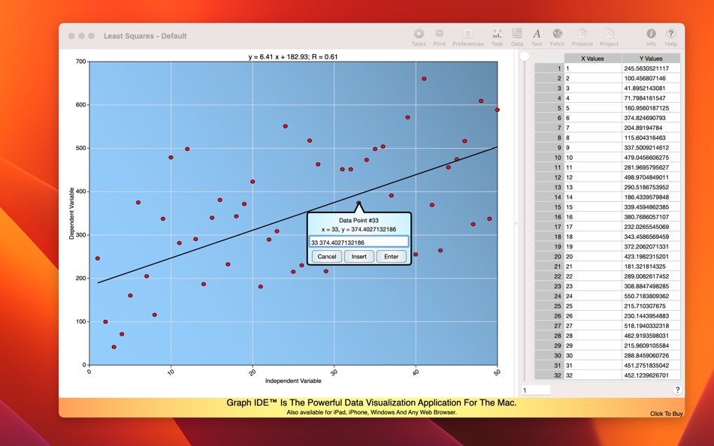
Task: Select Y value 160.9560187125
Action: [651, 108]
